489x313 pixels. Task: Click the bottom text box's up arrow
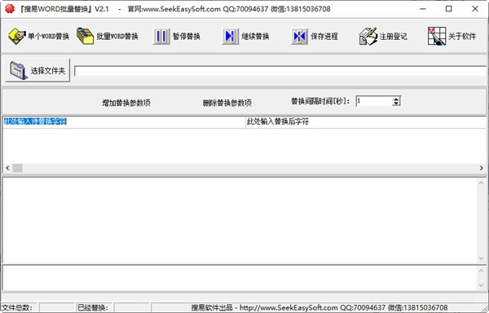pos(481,271)
